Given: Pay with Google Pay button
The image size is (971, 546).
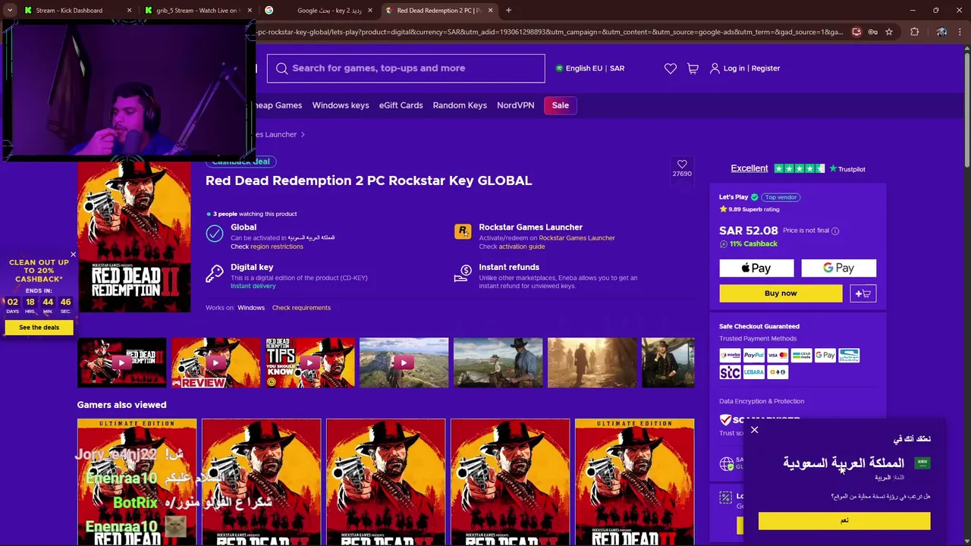Looking at the screenshot, I should click(x=838, y=268).
